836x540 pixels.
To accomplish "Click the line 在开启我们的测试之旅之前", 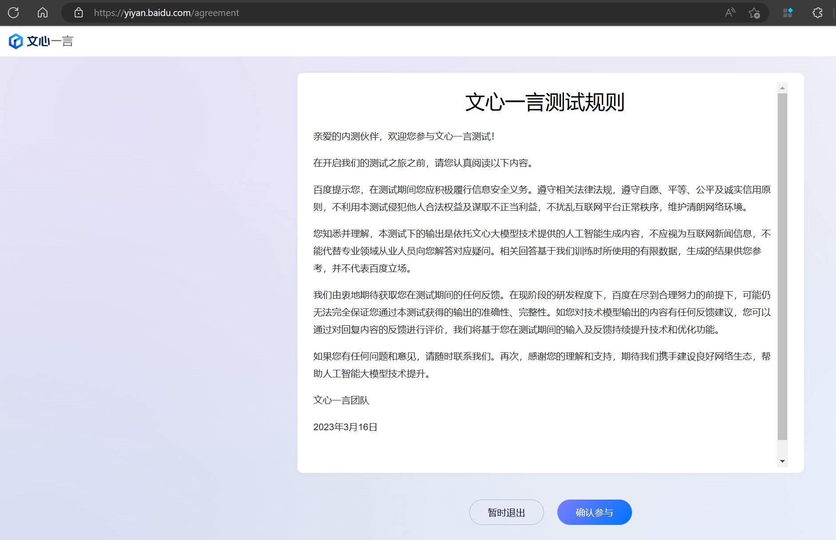I will [x=423, y=163].
